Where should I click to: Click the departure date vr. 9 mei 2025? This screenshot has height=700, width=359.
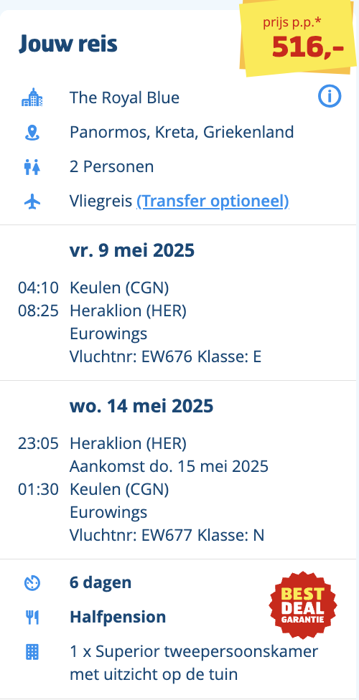[132, 250]
